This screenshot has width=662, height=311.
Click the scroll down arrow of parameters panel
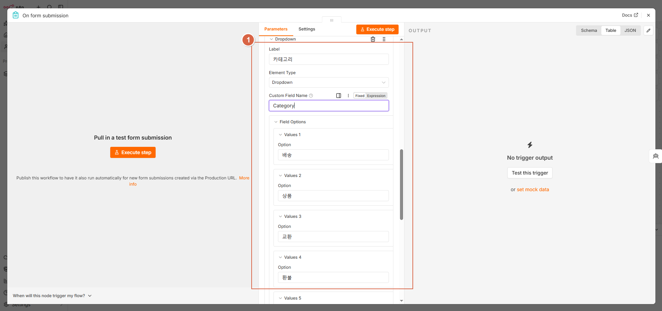(x=401, y=301)
